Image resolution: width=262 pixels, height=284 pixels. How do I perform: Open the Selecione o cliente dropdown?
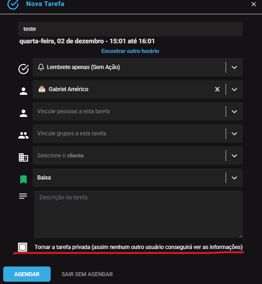point(234,156)
